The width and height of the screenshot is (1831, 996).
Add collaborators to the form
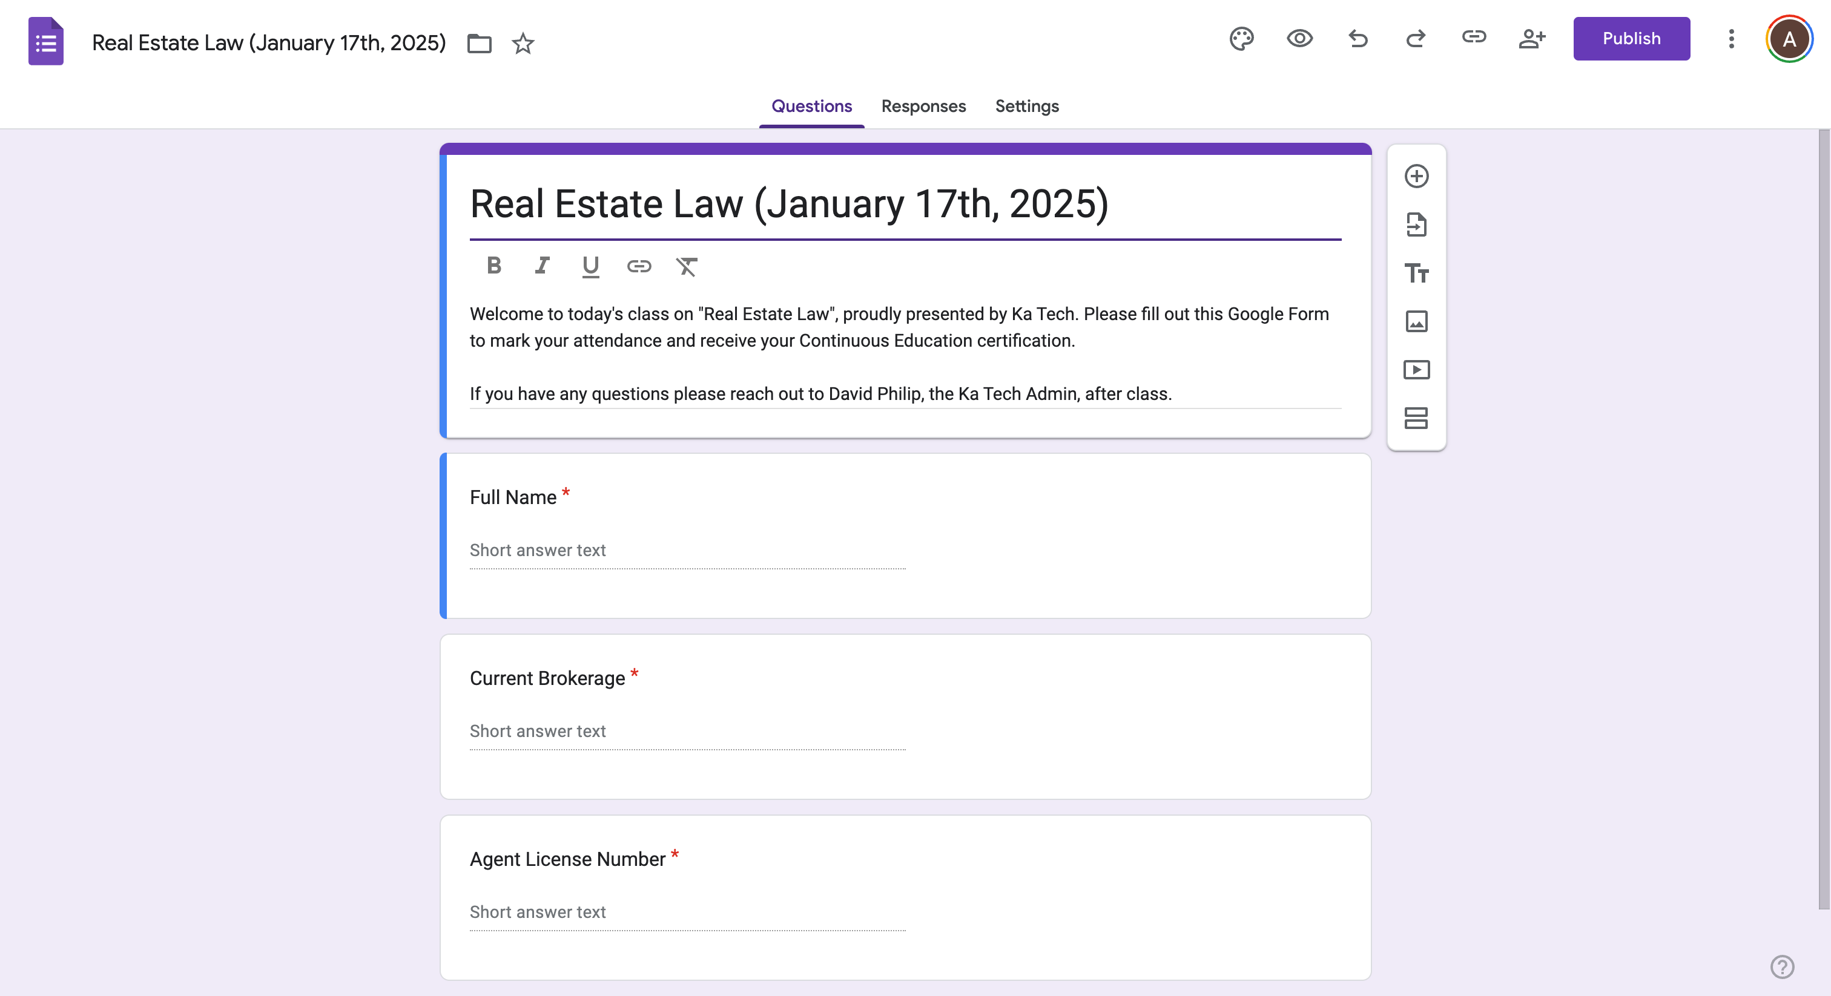coord(1532,39)
